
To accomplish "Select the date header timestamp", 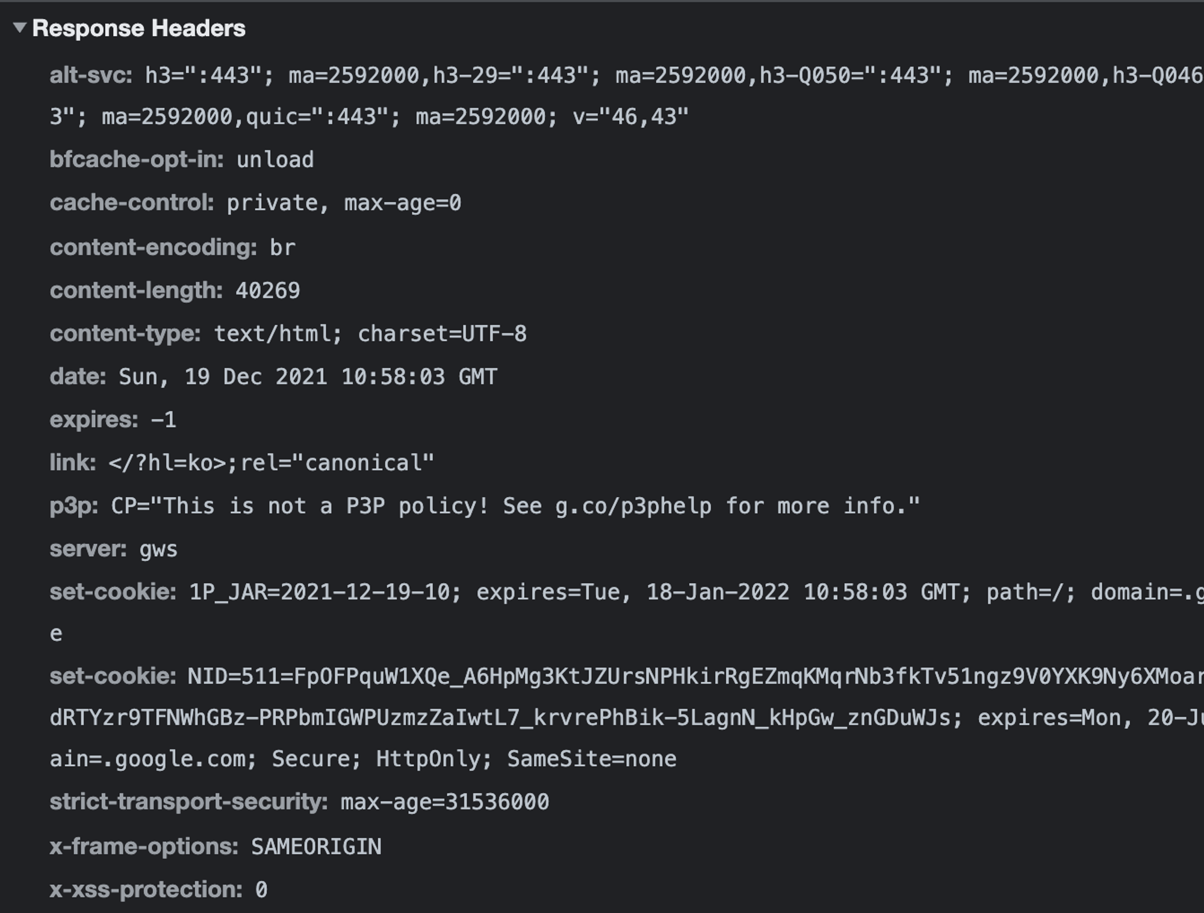I will (307, 376).
